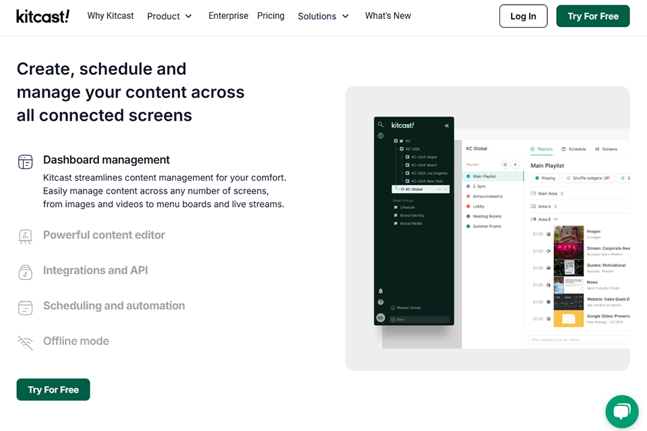Select the Powerful content editor feature

pos(104,235)
